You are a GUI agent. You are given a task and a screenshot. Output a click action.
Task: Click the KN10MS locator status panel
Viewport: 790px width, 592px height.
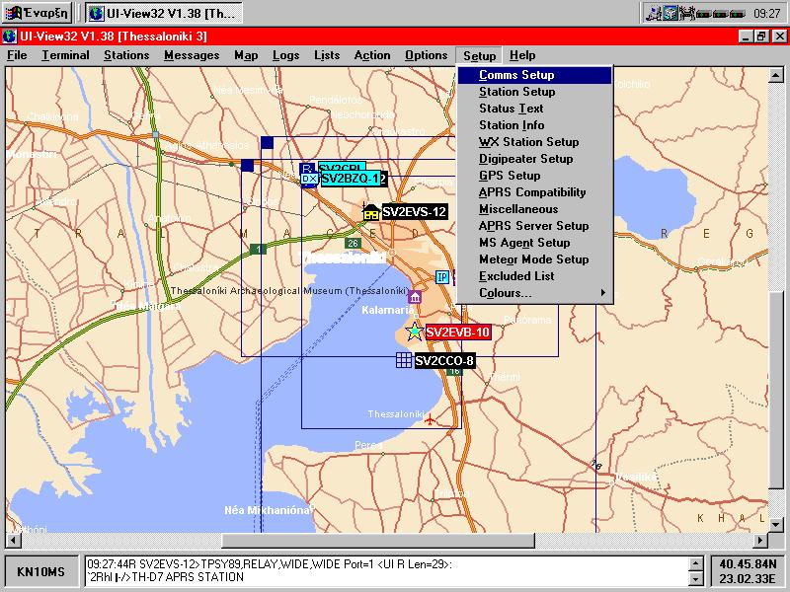click(x=41, y=572)
